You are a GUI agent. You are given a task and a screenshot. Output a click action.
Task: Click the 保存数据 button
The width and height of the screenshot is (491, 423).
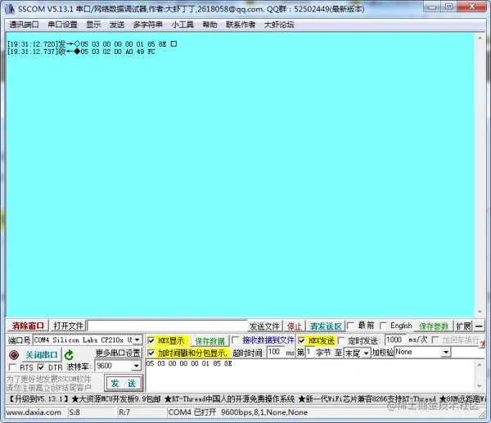click(x=209, y=340)
